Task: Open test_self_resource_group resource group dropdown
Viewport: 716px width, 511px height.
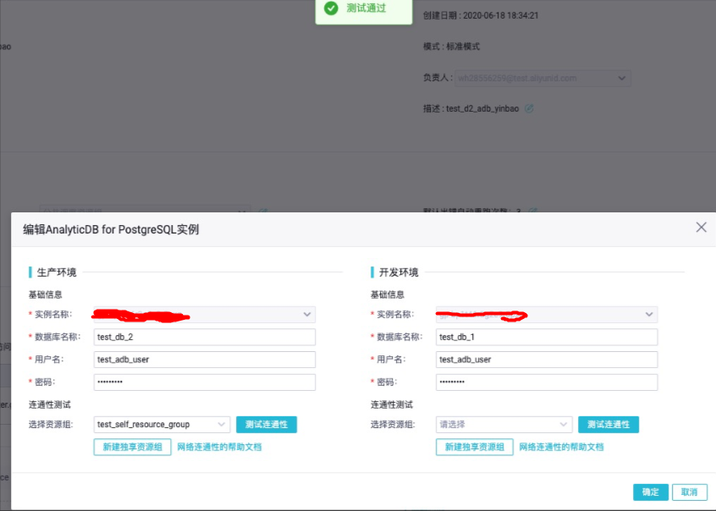Action: point(162,425)
